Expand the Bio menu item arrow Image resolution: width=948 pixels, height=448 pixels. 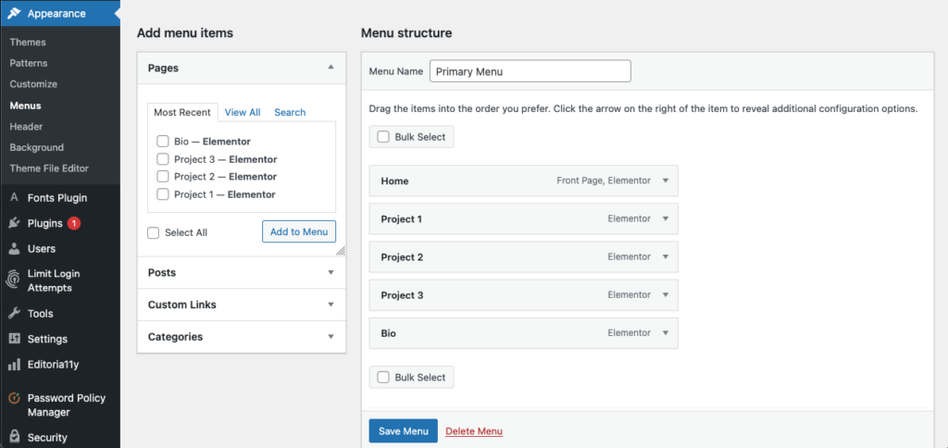click(666, 333)
